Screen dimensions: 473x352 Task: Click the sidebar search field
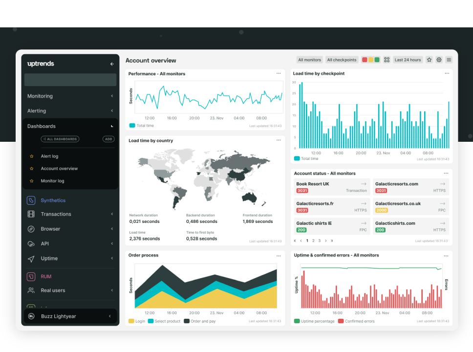pos(70,80)
